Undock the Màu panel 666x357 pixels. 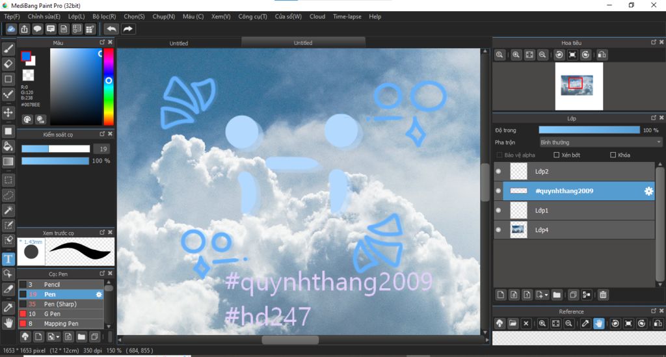(x=102, y=42)
